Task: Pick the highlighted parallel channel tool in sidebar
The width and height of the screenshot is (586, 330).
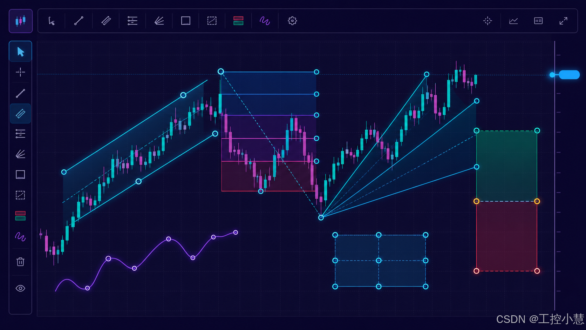Action: [x=20, y=114]
